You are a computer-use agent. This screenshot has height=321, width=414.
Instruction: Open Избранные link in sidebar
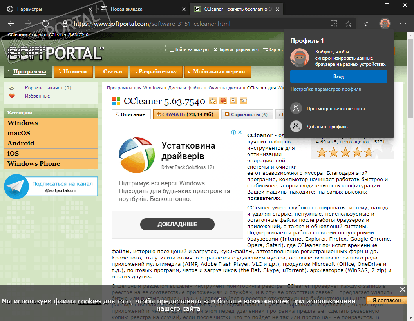pos(38,96)
